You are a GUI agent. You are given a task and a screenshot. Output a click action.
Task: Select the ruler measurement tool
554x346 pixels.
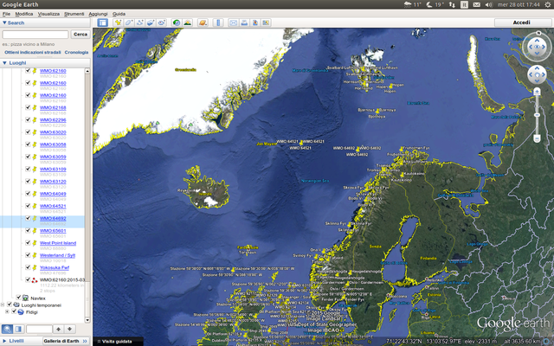point(218,22)
